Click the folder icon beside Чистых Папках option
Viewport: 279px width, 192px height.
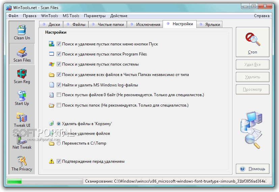pos(51,75)
